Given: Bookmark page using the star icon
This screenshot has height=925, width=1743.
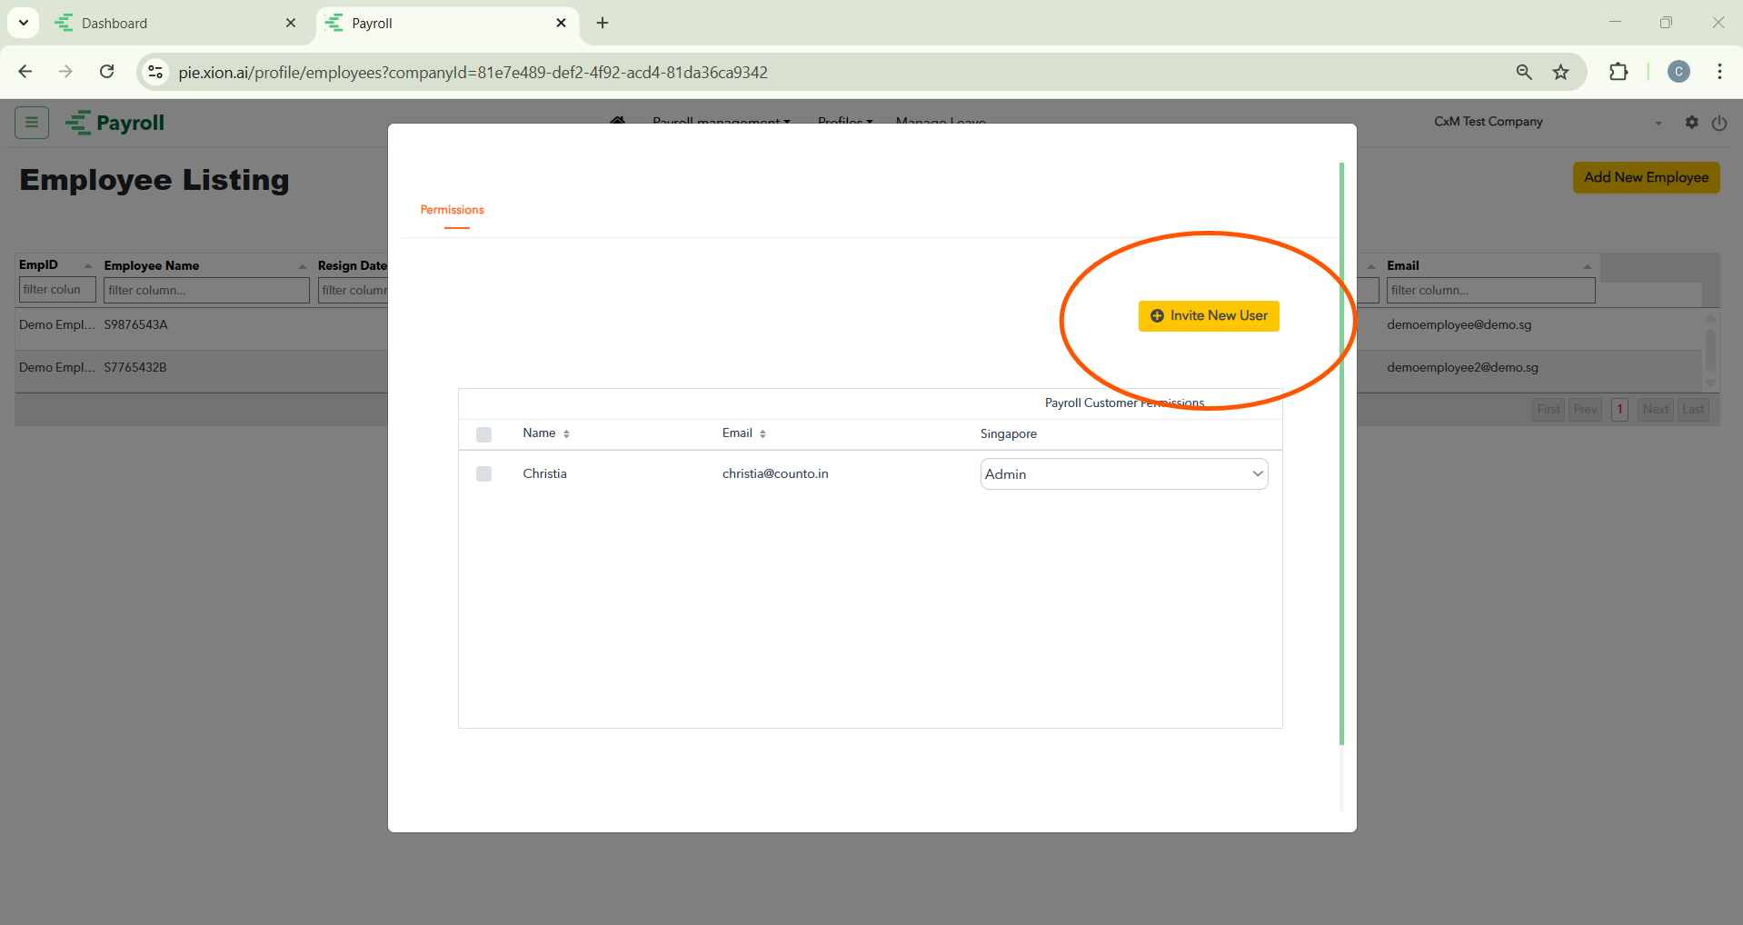Looking at the screenshot, I should (x=1560, y=72).
